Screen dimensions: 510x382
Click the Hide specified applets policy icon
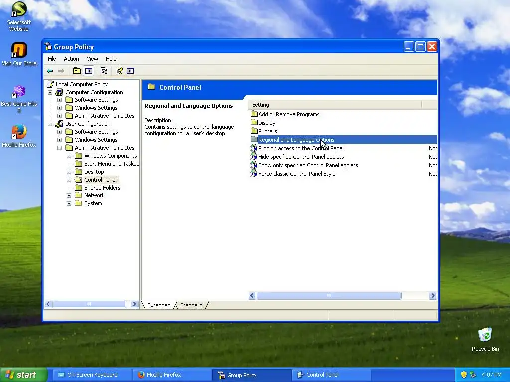tap(254, 157)
